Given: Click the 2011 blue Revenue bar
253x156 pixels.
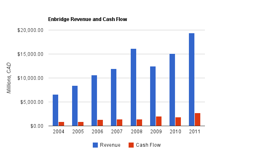Looking at the screenshot, I should click(192, 79).
